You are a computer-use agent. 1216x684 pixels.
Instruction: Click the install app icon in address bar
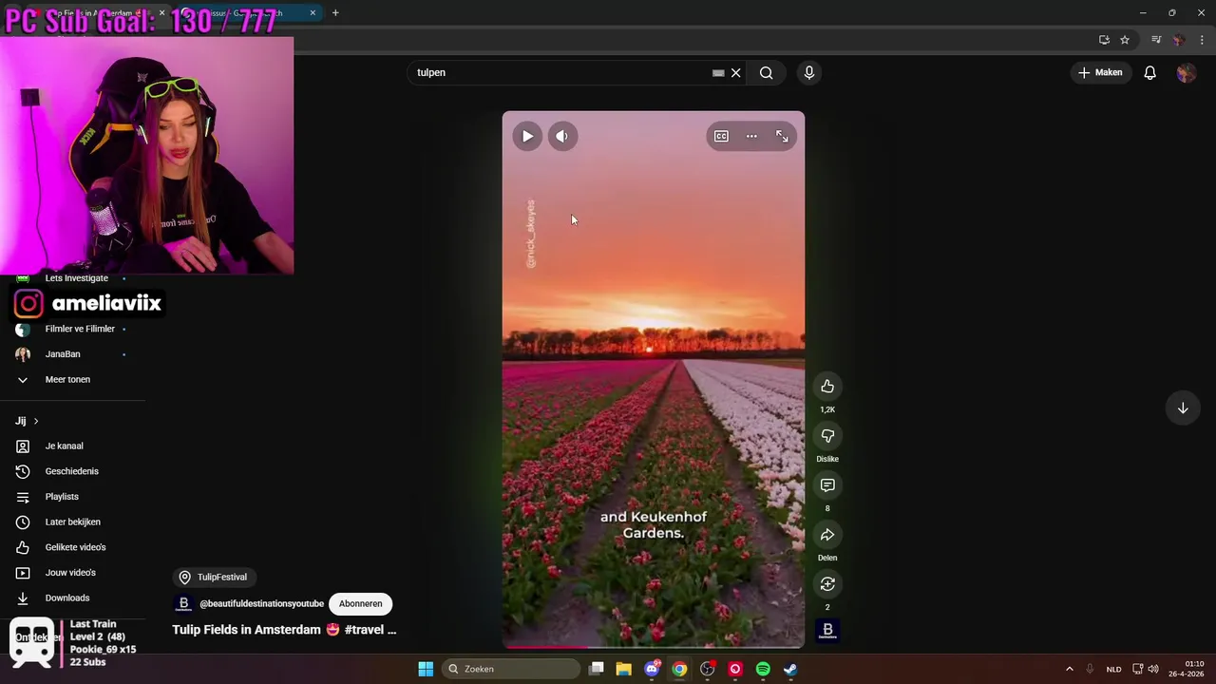coord(1104,40)
